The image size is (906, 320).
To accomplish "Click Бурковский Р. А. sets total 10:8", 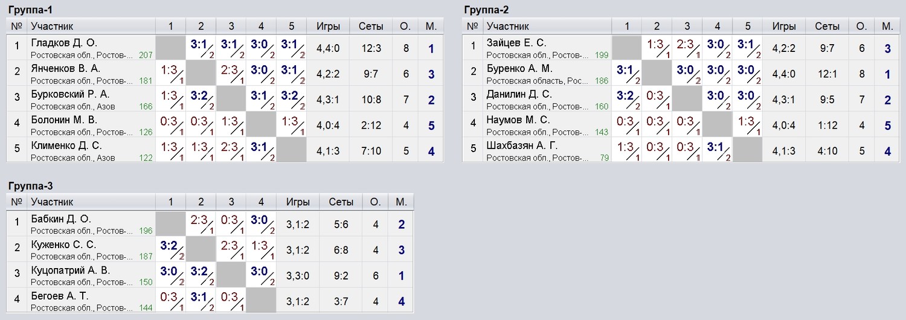I will click(x=371, y=100).
